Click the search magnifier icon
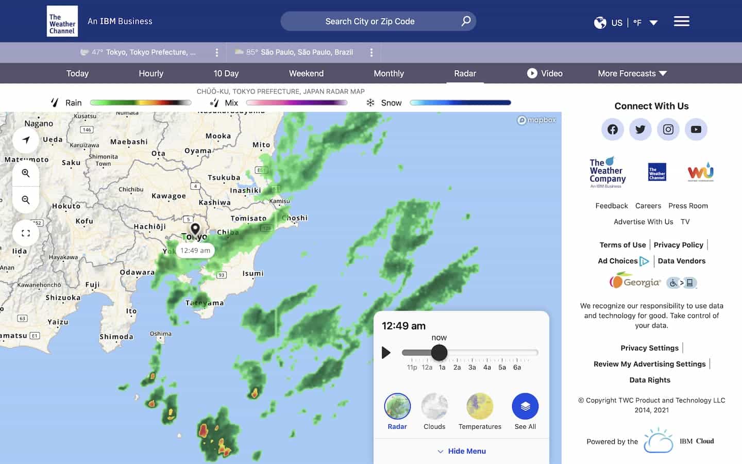 [x=466, y=21]
